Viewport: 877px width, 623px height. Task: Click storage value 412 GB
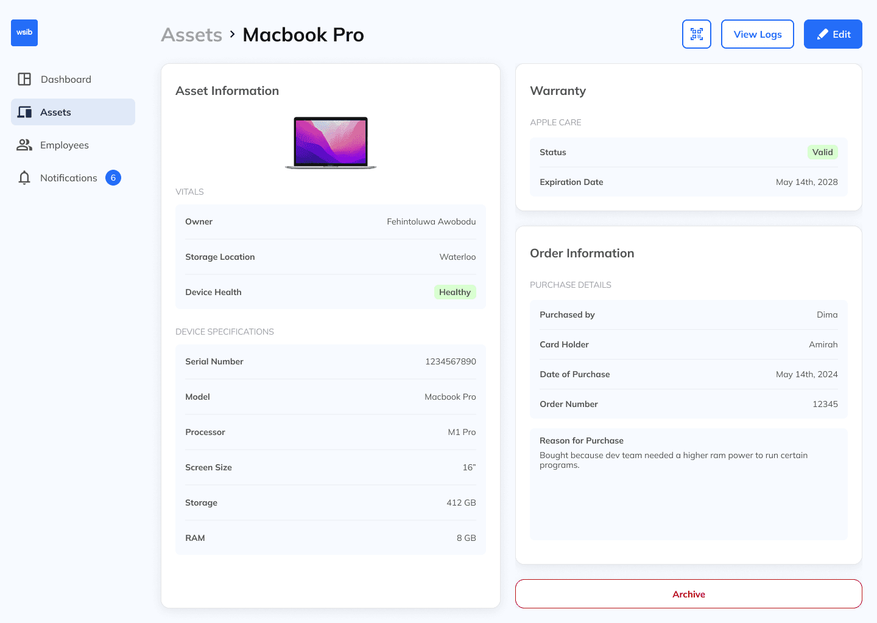(462, 503)
